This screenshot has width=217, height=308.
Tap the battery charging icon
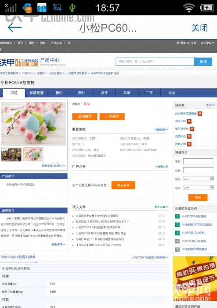coord(207,8)
